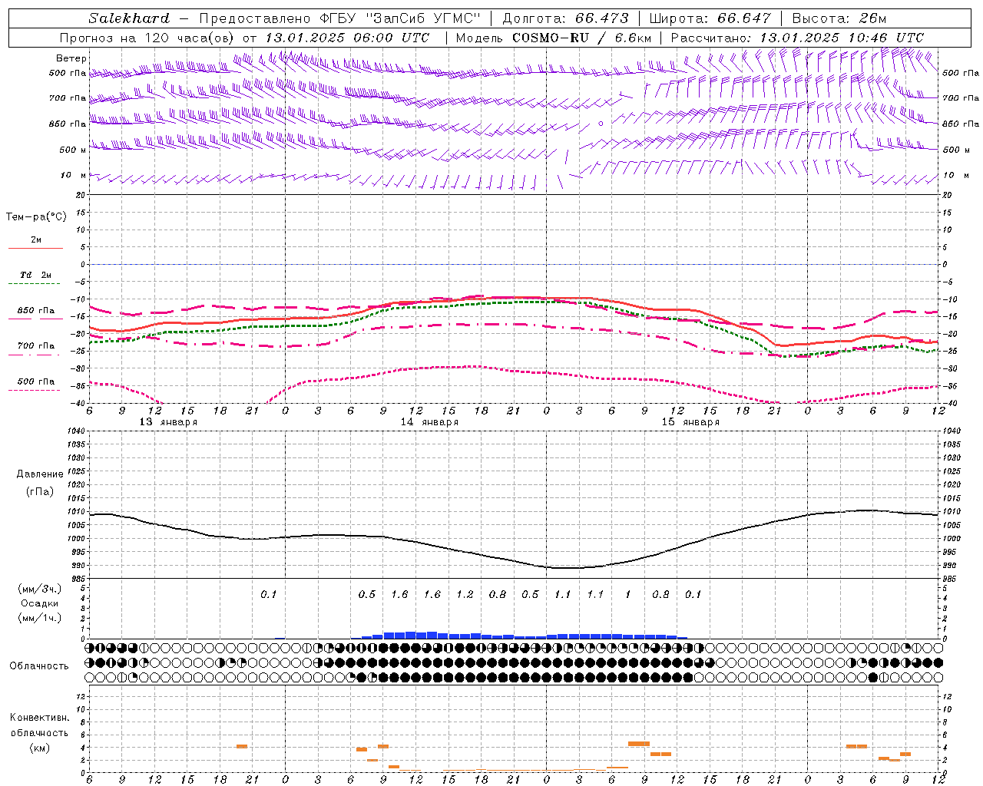Click the Td 2м dew point legend label
The image size is (983, 786).
click(x=36, y=275)
